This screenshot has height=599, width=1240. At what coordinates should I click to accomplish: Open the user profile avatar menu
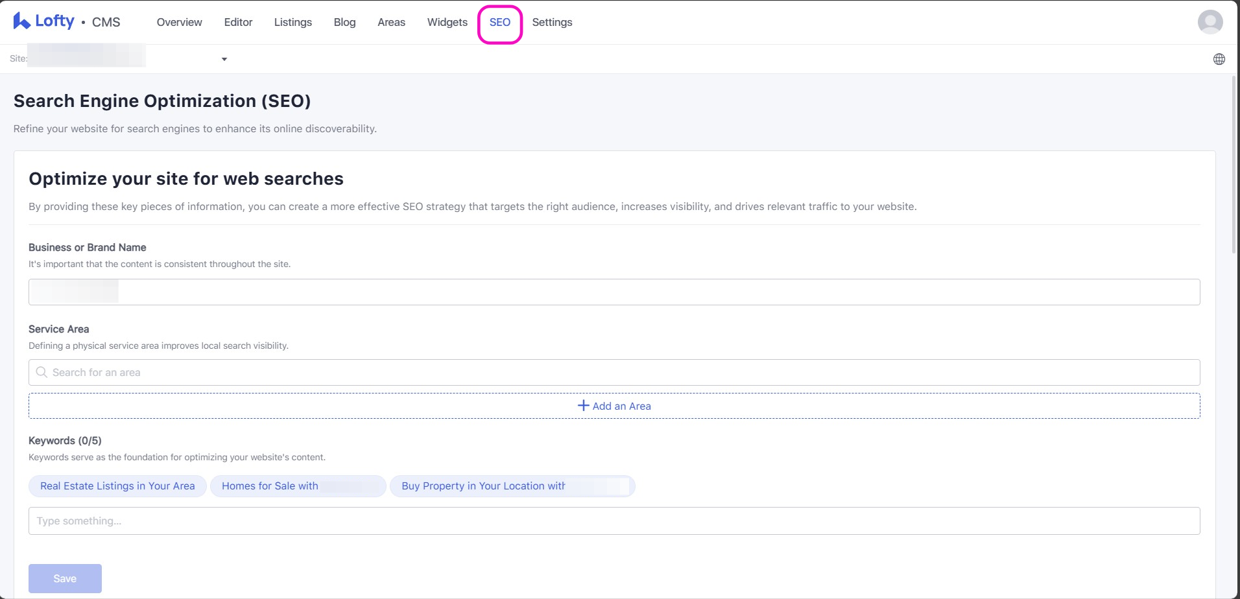point(1210,22)
